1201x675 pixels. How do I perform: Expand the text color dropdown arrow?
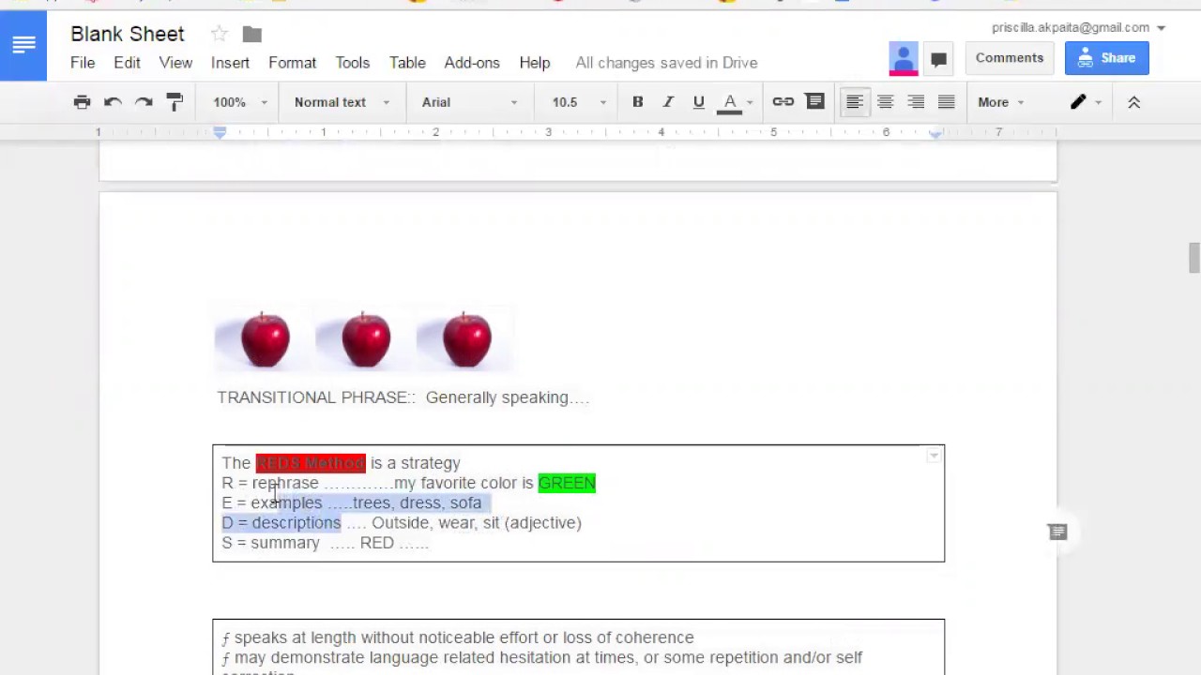tap(749, 102)
